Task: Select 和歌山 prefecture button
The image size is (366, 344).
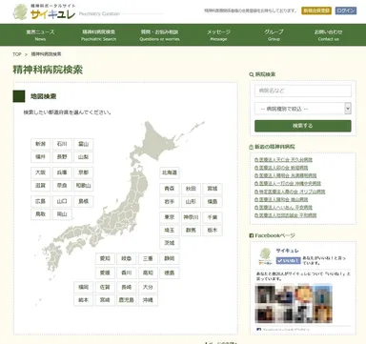Action: pos(84,186)
